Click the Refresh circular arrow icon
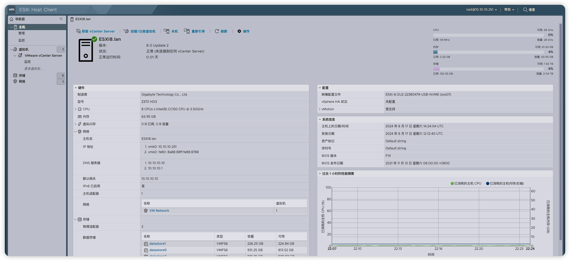Image resolution: width=570 pixels, height=261 pixels. tap(217, 31)
